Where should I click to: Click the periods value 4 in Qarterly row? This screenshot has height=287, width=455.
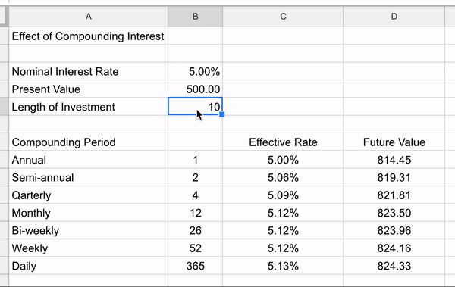tap(196, 195)
